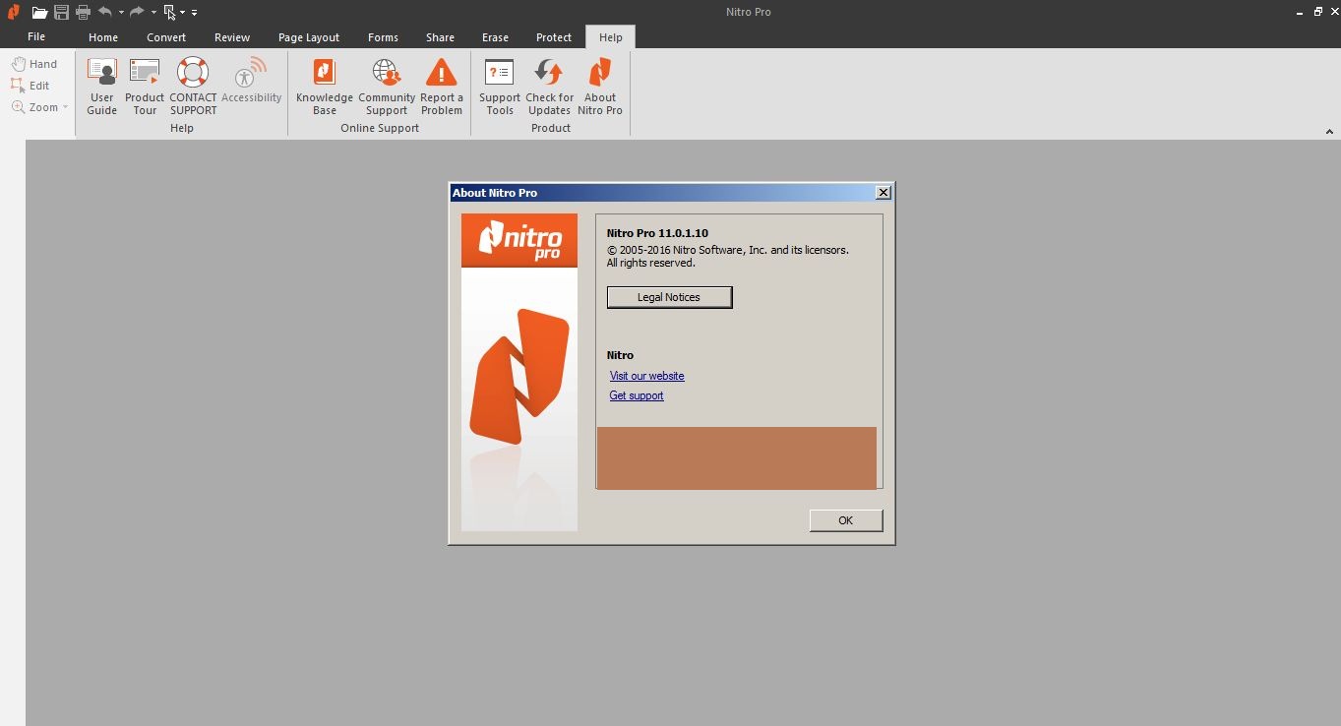Open the Zoom tool dropdown
This screenshot has width=1341, height=726.
pos(65,107)
